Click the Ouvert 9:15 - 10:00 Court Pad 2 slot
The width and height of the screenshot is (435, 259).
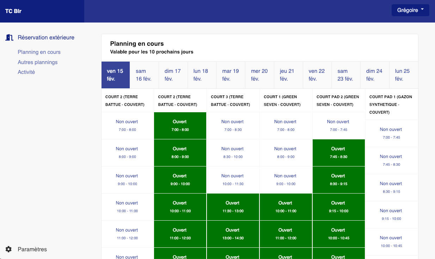tap(338, 207)
